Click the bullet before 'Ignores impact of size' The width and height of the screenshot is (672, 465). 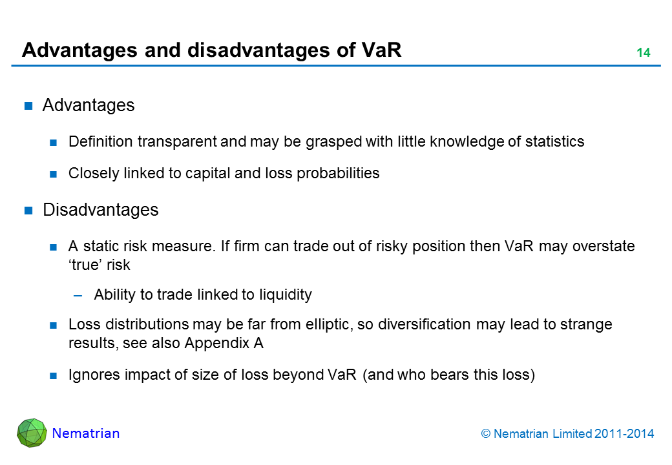tap(54, 377)
